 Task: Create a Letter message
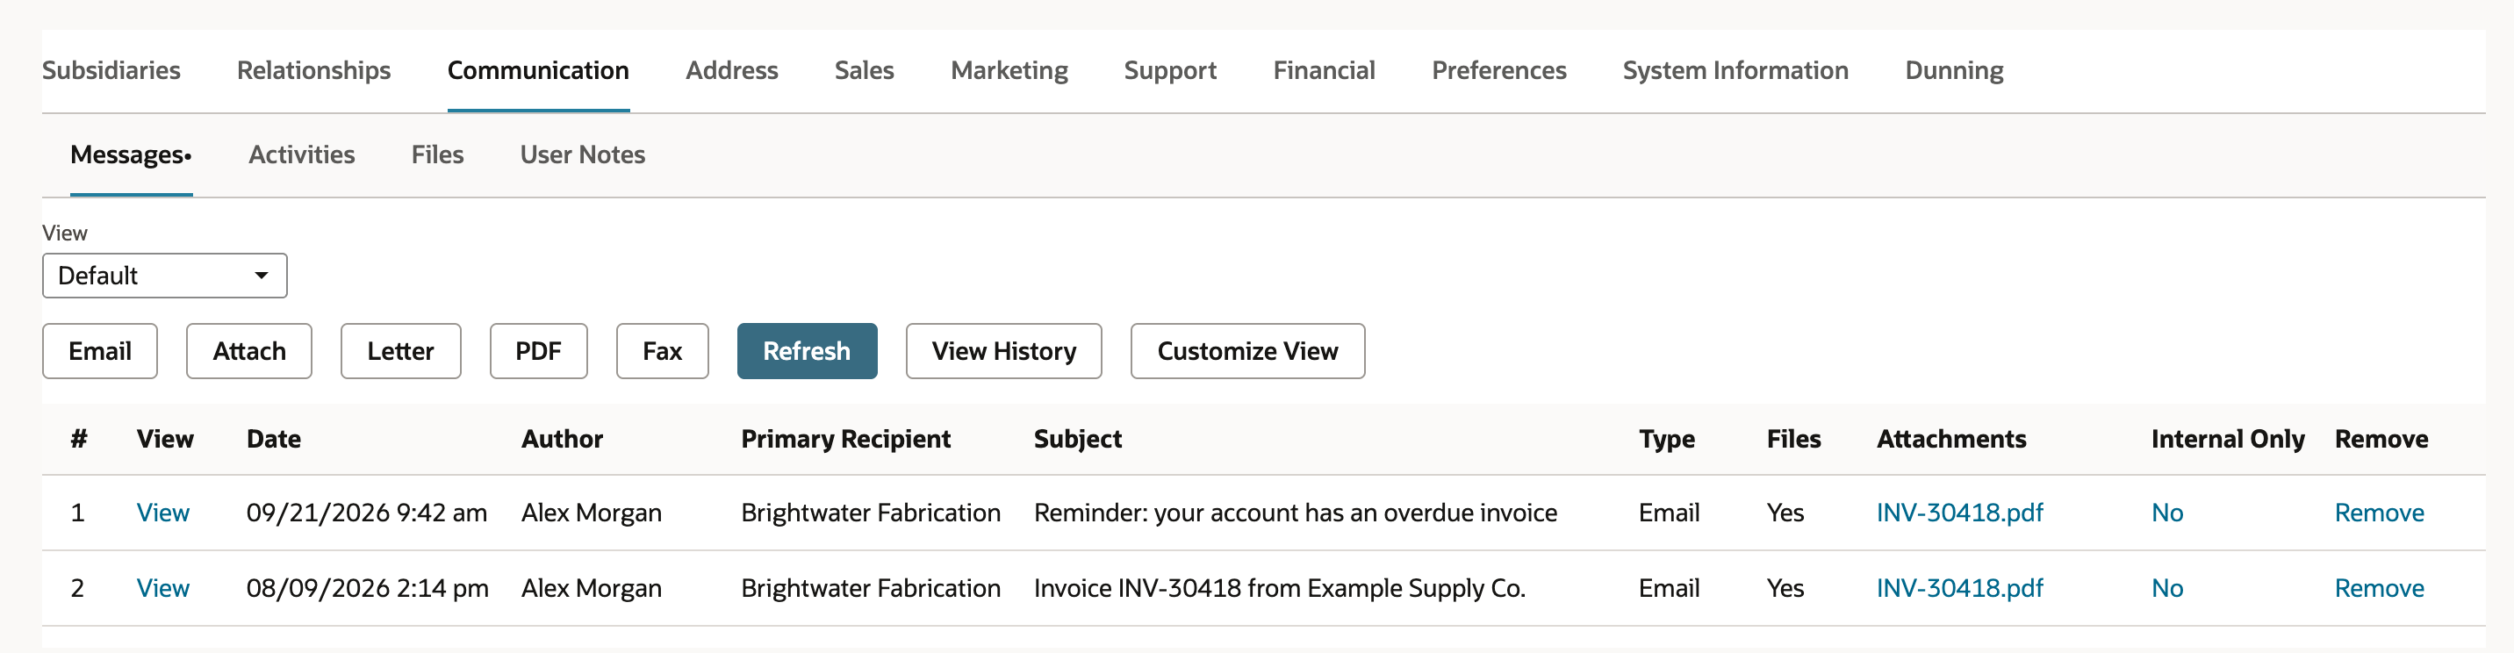[x=400, y=350]
